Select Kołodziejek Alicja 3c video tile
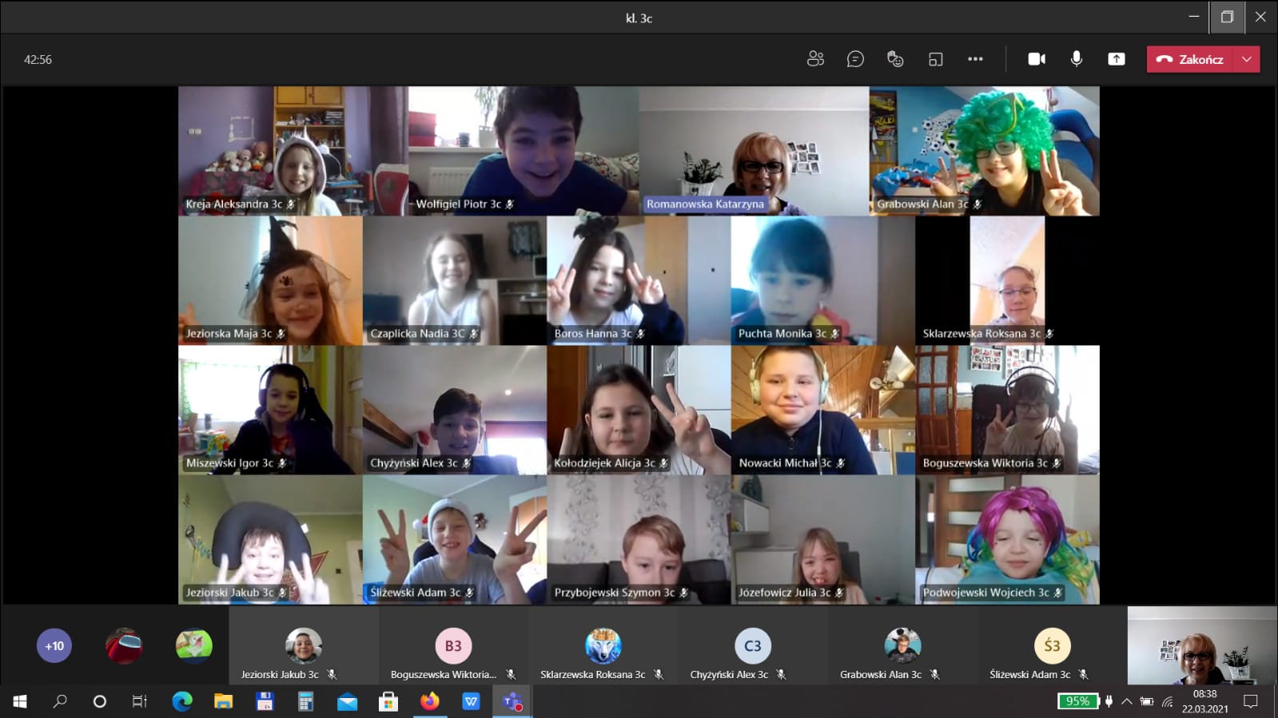This screenshot has height=718, width=1278. click(x=639, y=410)
